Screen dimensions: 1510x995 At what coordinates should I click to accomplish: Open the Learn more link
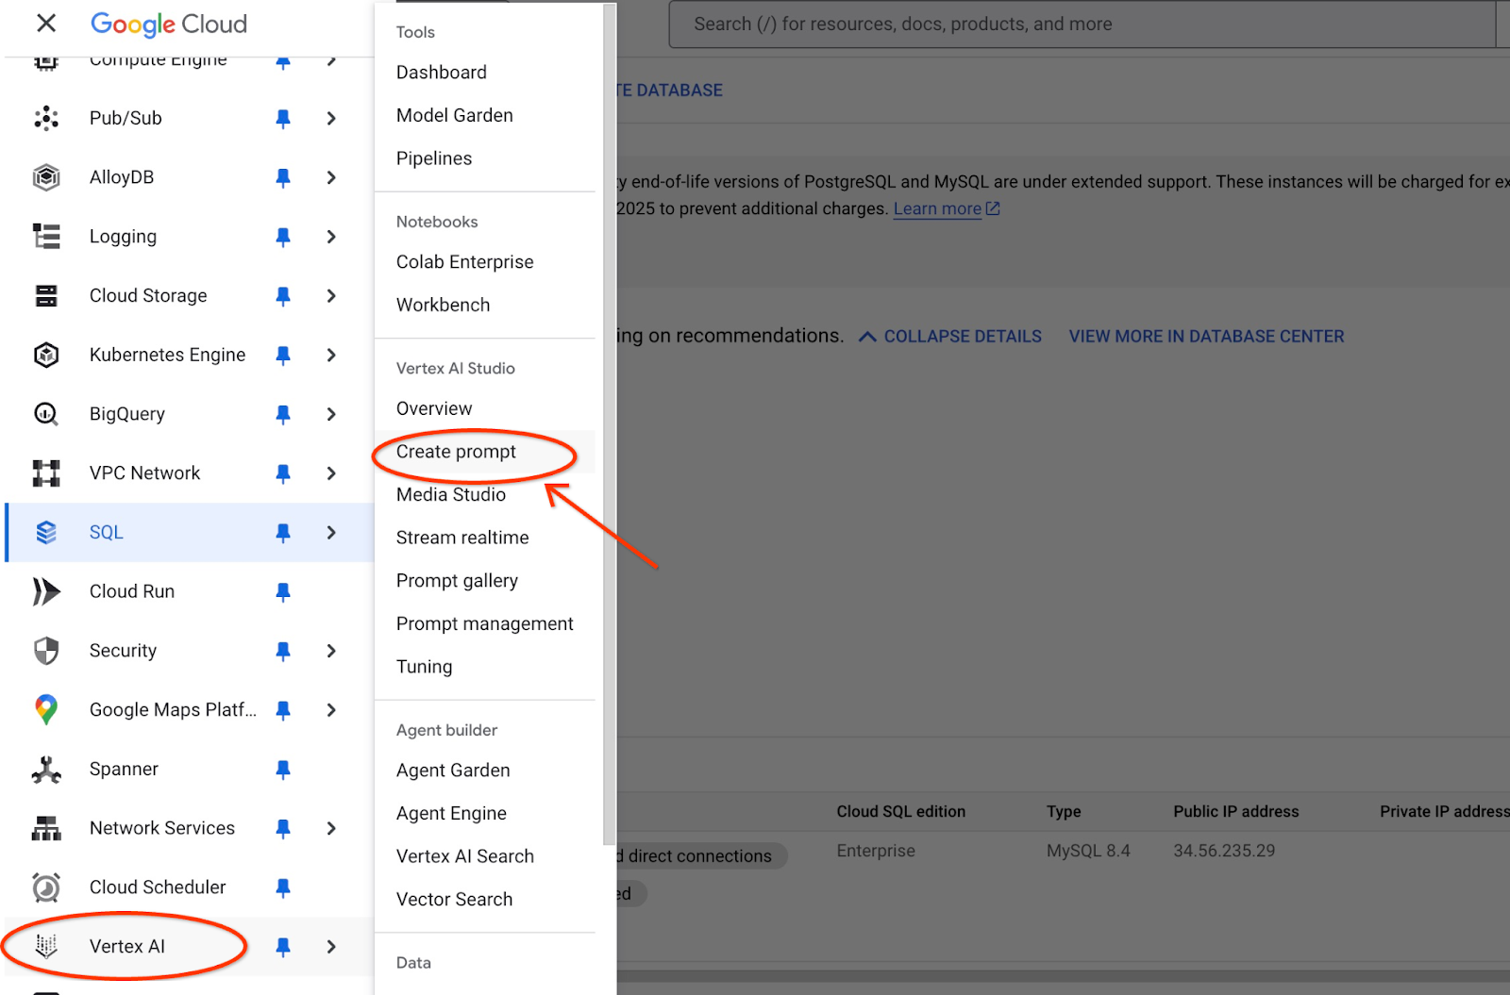click(x=937, y=209)
